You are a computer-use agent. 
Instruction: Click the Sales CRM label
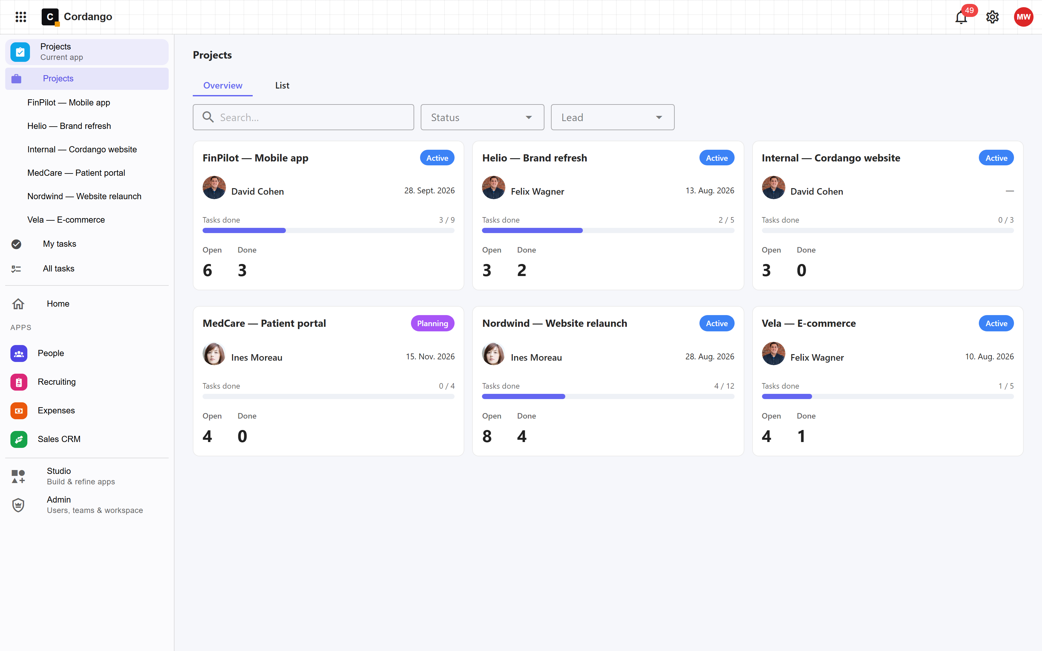coord(59,439)
